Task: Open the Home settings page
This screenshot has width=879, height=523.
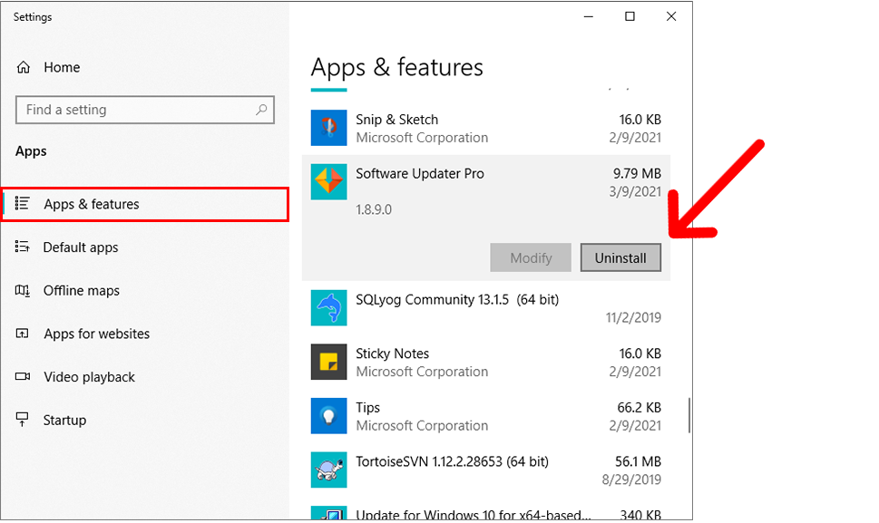Action: [x=62, y=67]
